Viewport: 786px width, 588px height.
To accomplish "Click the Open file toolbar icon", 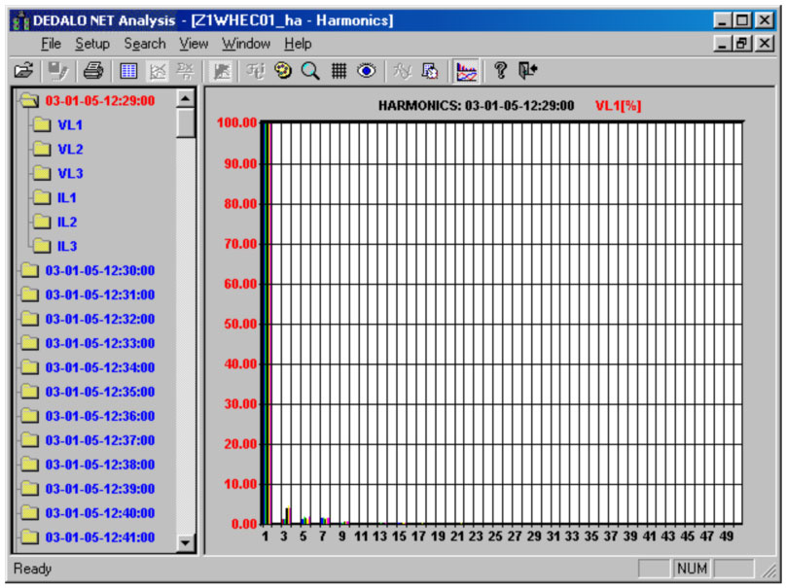I will 24,70.
